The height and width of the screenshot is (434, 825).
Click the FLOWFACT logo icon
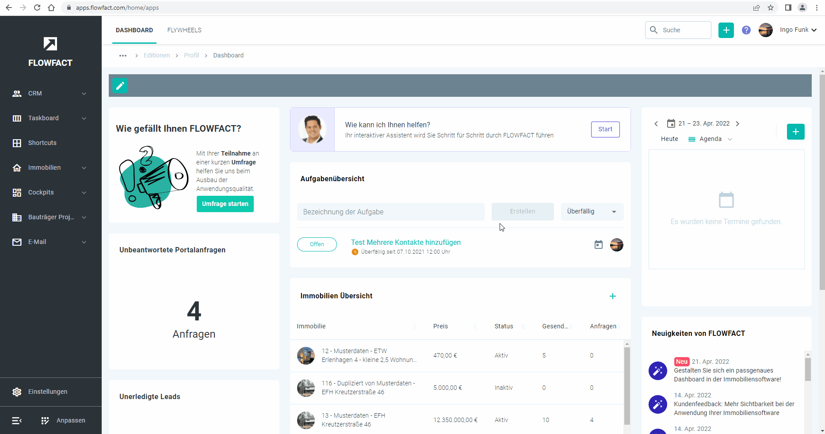50,44
